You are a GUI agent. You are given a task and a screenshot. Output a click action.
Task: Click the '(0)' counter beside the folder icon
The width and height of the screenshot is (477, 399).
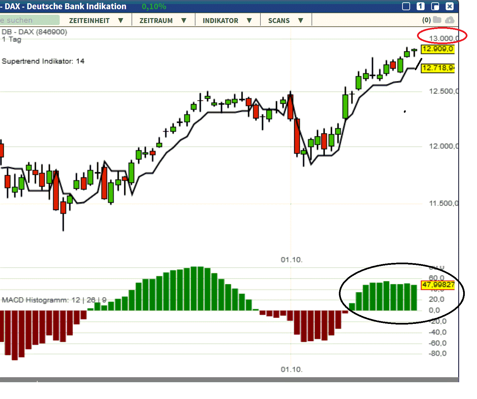tap(427, 20)
